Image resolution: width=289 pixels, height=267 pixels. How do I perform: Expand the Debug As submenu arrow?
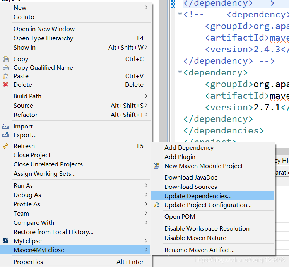click(x=146, y=195)
